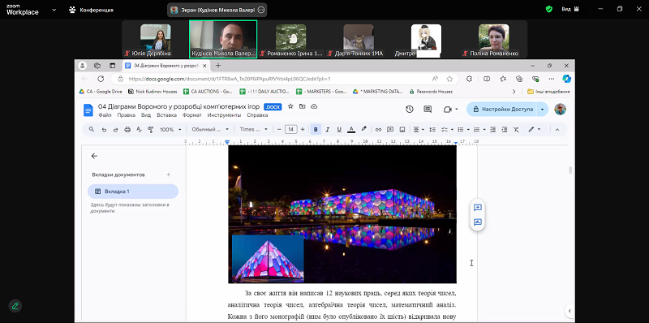The image size is (649, 323).
Task: Click the Настройки Доступа share button
Action: click(502, 110)
